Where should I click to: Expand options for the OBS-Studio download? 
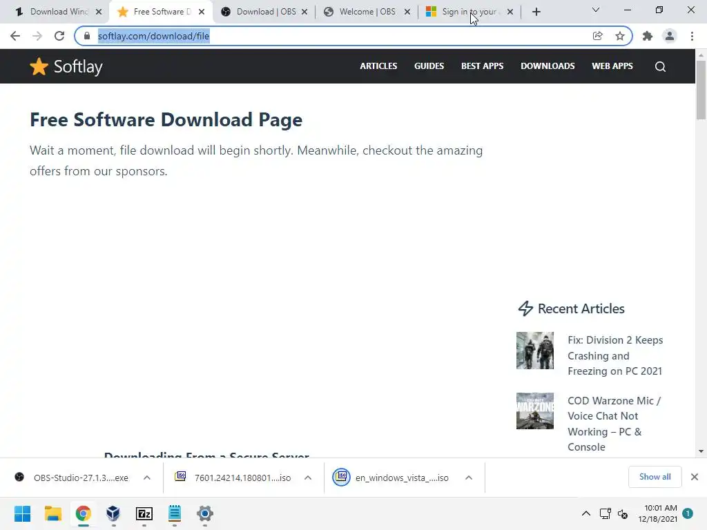coord(147,478)
